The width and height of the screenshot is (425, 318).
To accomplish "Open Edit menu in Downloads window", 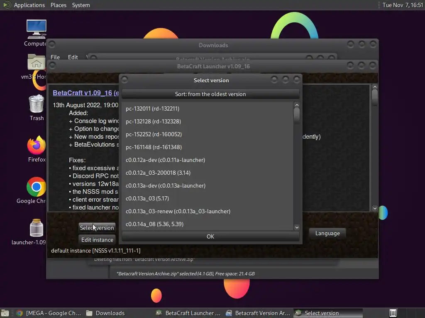I will point(73,57).
